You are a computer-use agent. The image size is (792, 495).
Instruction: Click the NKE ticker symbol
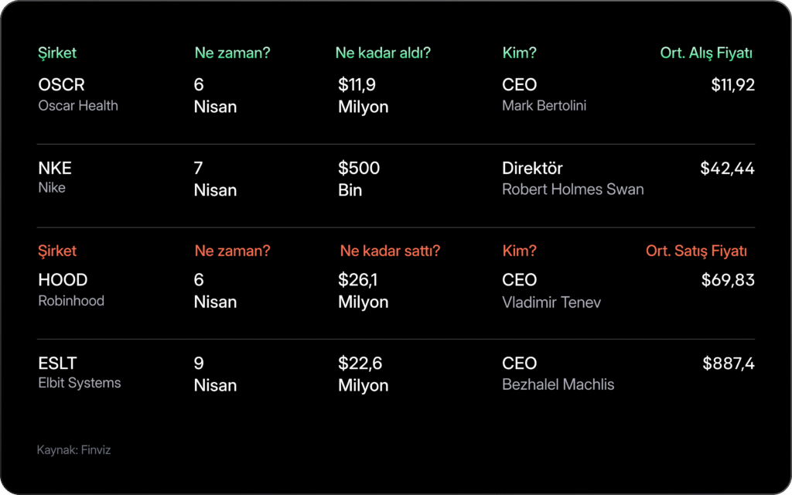[x=55, y=169]
